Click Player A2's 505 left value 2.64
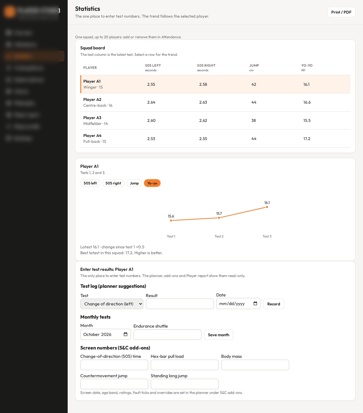The width and height of the screenshot is (363, 413). (x=151, y=102)
